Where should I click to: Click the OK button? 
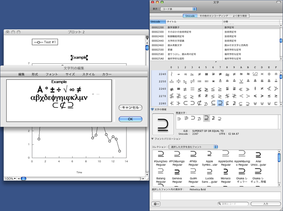pyautogui.click(x=130, y=119)
